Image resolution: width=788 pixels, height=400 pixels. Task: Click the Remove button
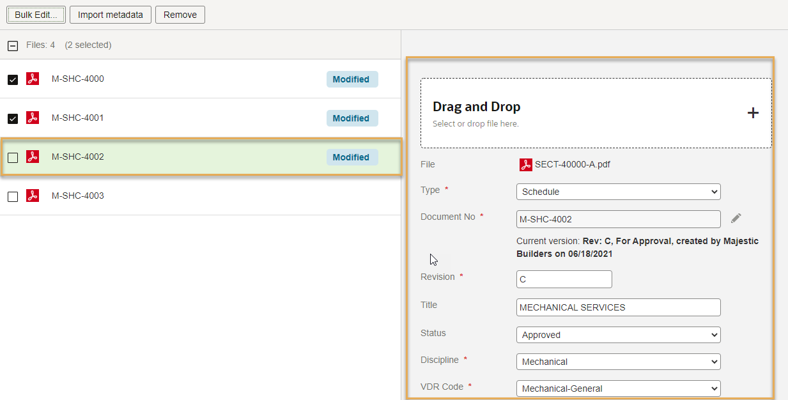(x=180, y=15)
